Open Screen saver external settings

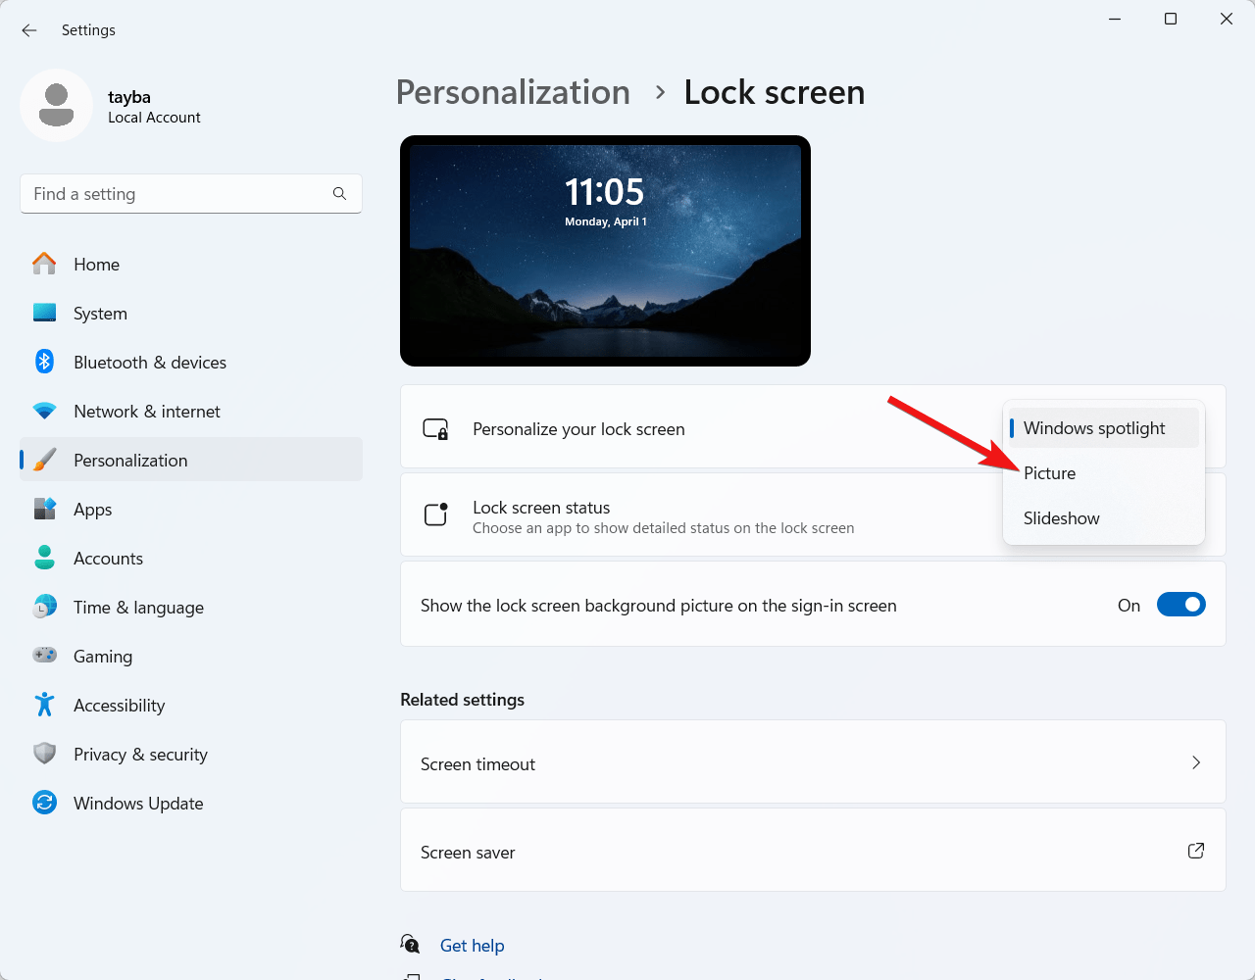(x=1195, y=851)
